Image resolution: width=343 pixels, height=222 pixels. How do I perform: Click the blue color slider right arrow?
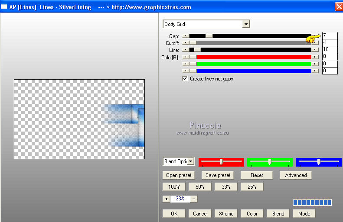[x=315, y=71]
